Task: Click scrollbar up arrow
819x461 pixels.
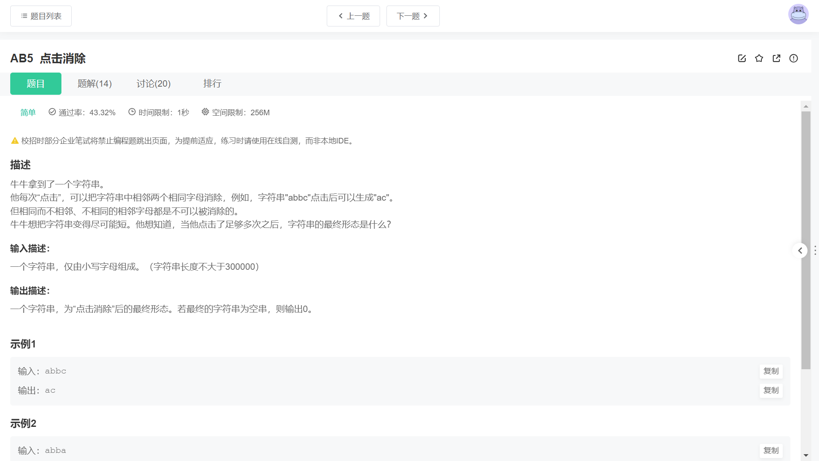Action: [806, 106]
